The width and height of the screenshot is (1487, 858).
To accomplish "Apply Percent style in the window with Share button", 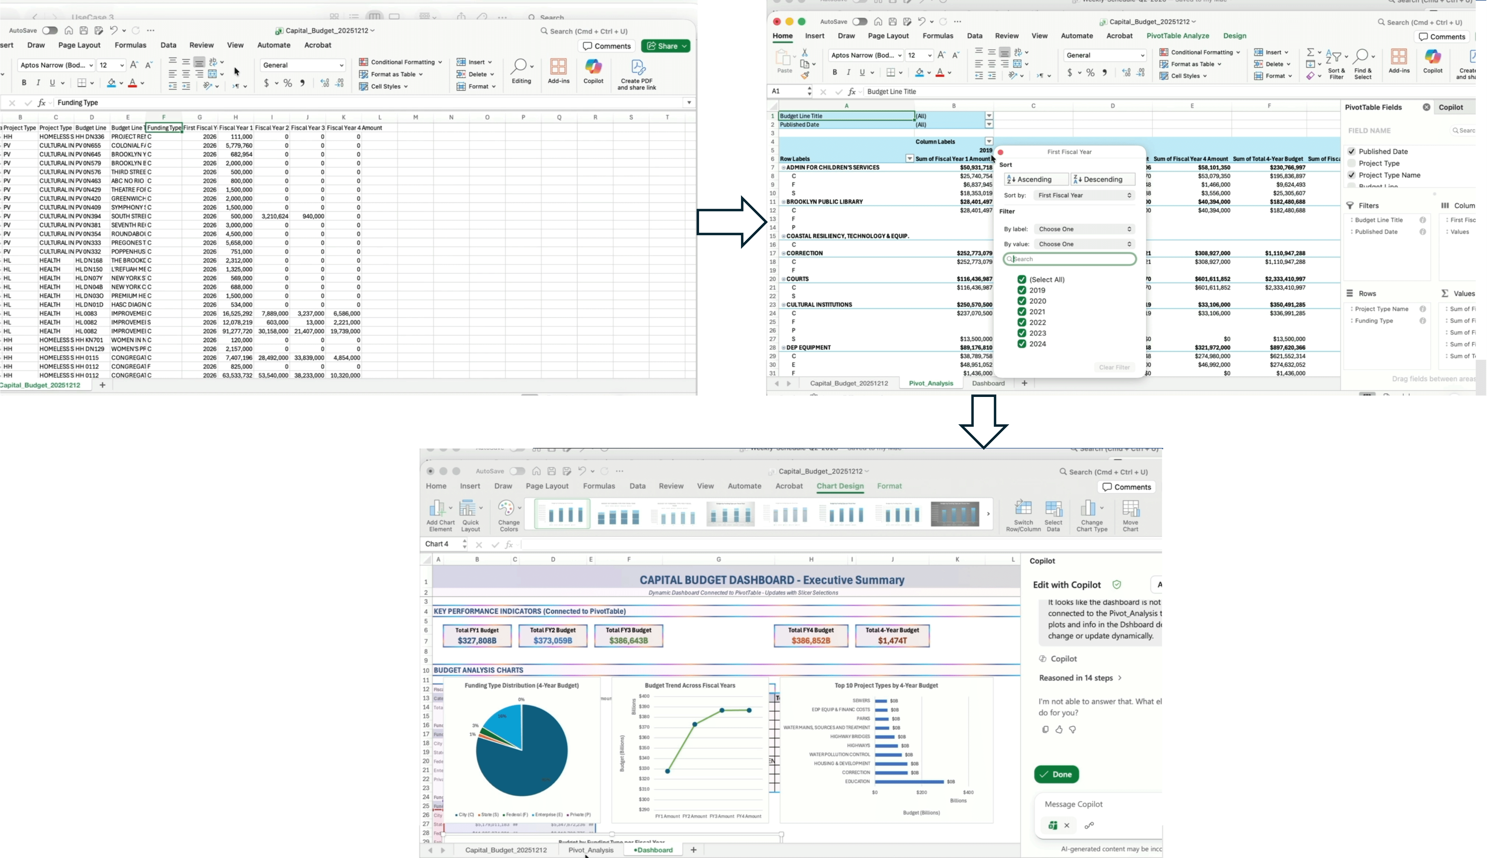I will [287, 84].
